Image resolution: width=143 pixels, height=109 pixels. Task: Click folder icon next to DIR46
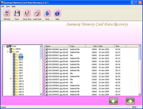(13, 49)
